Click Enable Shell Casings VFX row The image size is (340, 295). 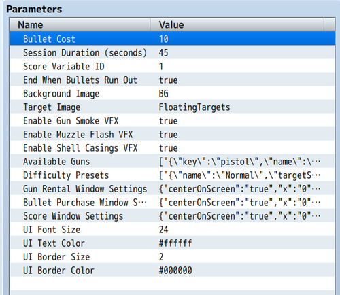coord(172,147)
